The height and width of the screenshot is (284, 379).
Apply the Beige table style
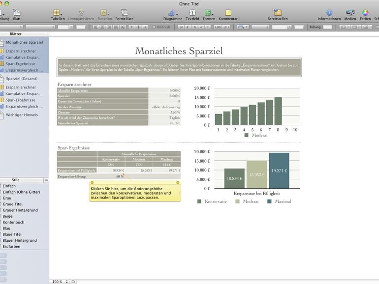click(7, 216)
